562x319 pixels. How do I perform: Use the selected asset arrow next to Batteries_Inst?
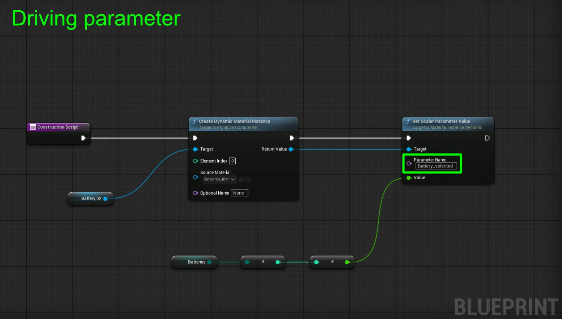242,179
